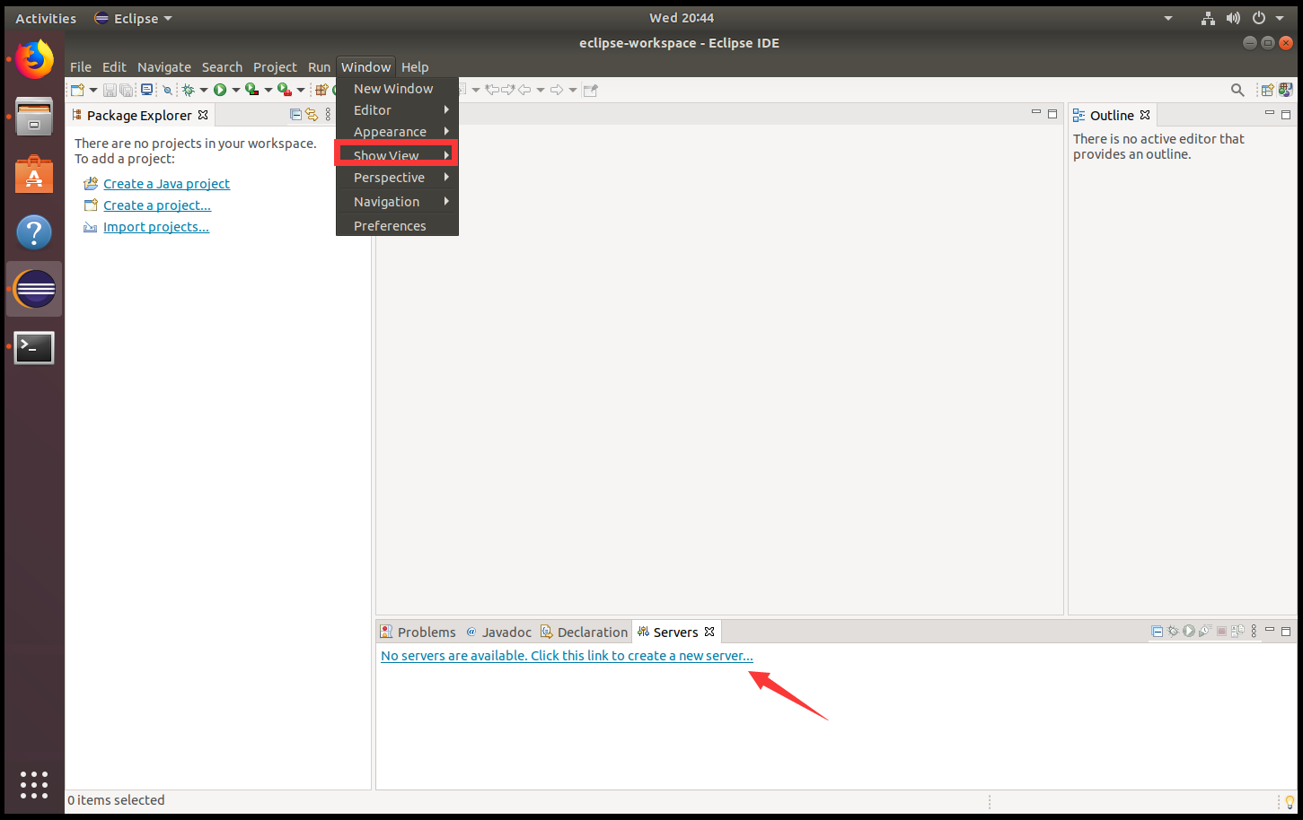This screenshot has width=1303, height=820.
Task: Click the External Tools run icon
Action: click(285, 90)
